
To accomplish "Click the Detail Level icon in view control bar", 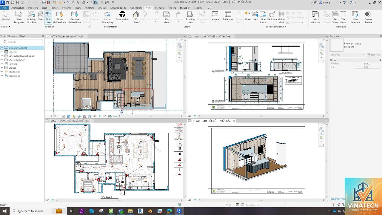I will point(64,116).
